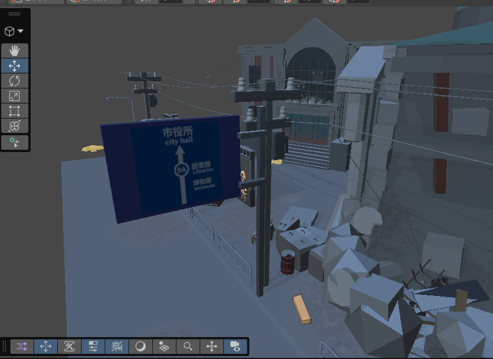Select the Rotate tool
The height and width of the screenshot is (359, 493).
click(x=14, y=81)
